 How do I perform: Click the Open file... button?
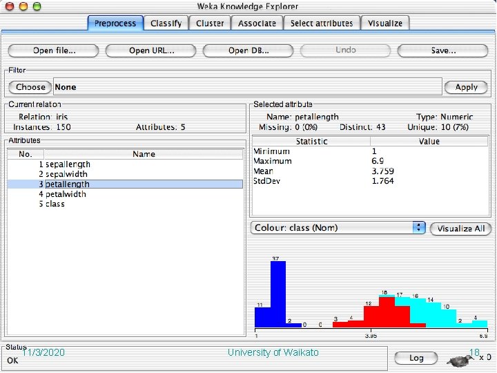[54, 50]
